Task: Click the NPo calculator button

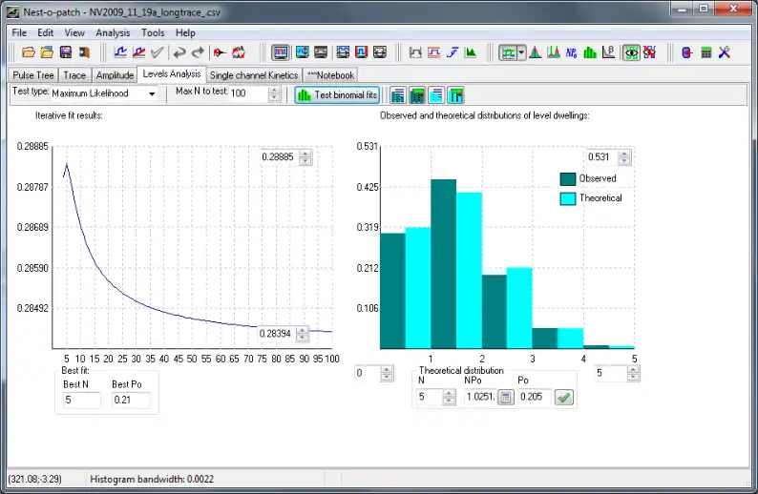Action: (506, 398)
